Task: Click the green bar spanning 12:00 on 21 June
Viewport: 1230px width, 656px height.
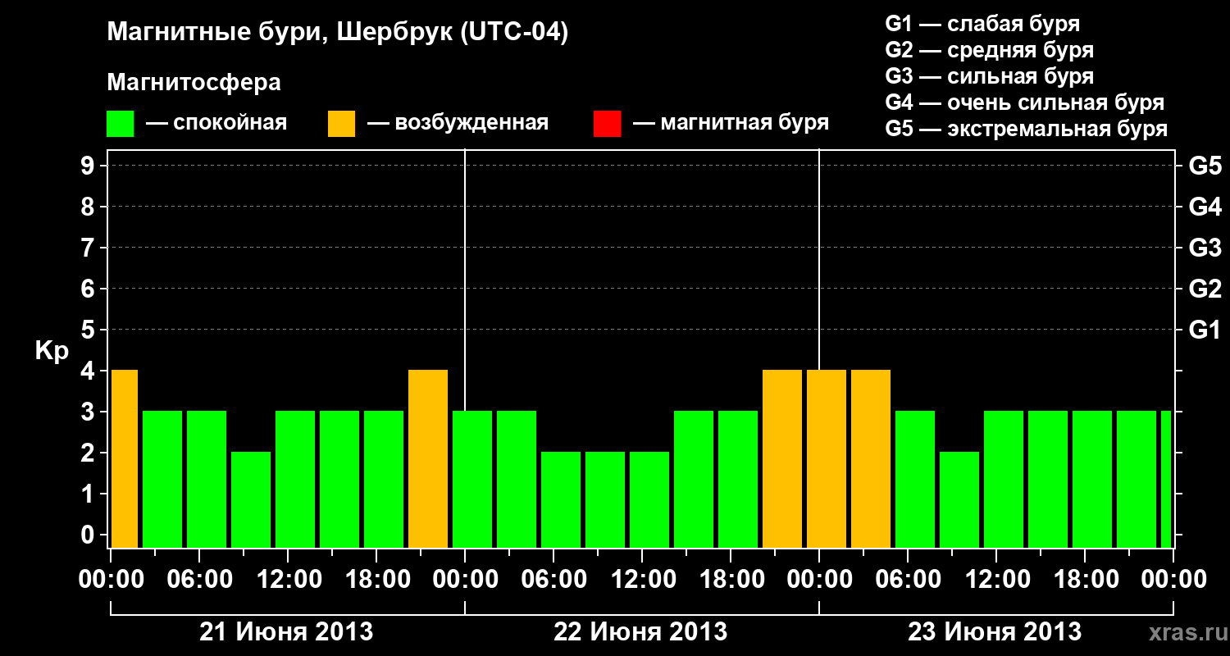Action: pyautogui.click(x=295, y=480)
